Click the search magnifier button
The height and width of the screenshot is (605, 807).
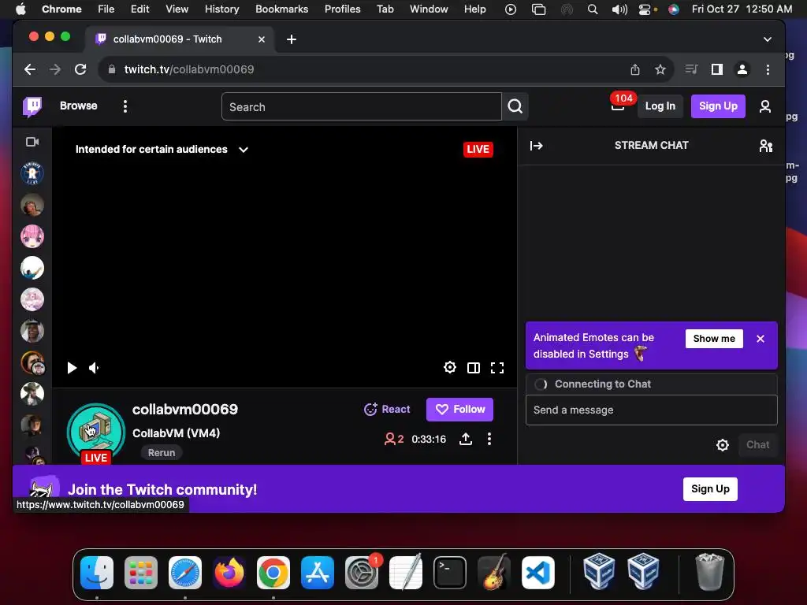(x=515, y=106)
